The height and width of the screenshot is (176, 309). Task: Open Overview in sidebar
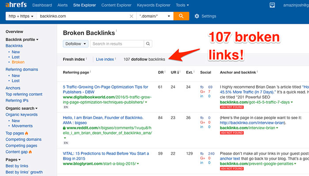[x=14, y=32]
